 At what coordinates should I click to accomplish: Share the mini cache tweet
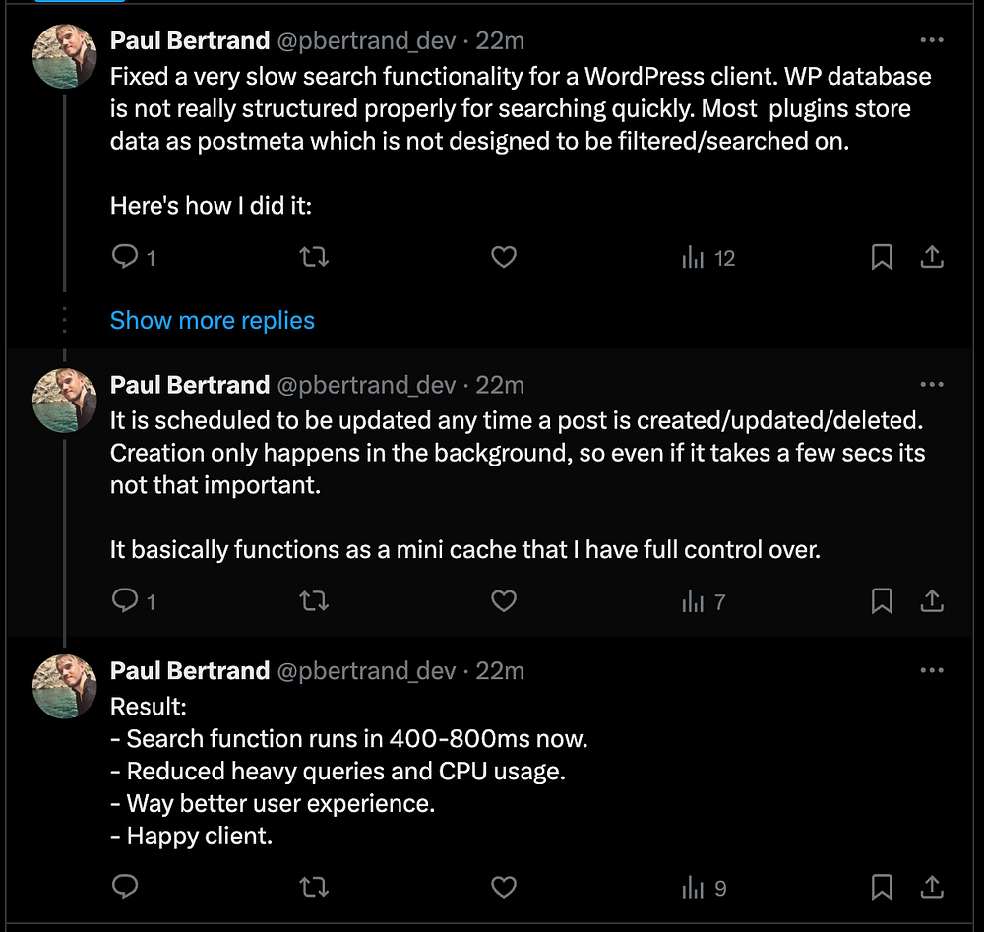click(931, 601)
